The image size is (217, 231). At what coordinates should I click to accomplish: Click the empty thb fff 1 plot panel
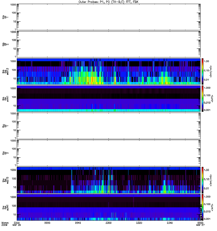[x=109, y=17]
